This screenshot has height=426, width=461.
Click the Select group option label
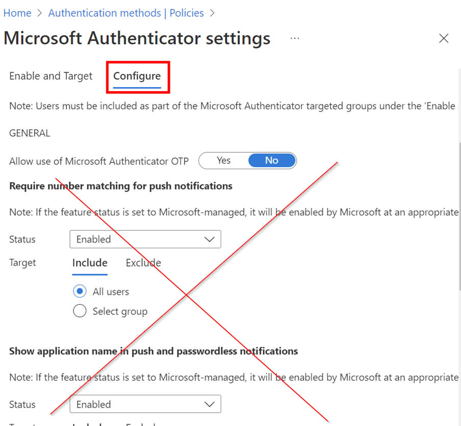(x=120, y=311)
